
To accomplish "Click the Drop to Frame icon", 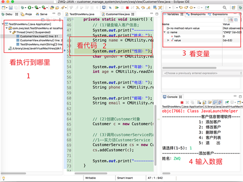I will pyautogui.click(x=155, y=8).
